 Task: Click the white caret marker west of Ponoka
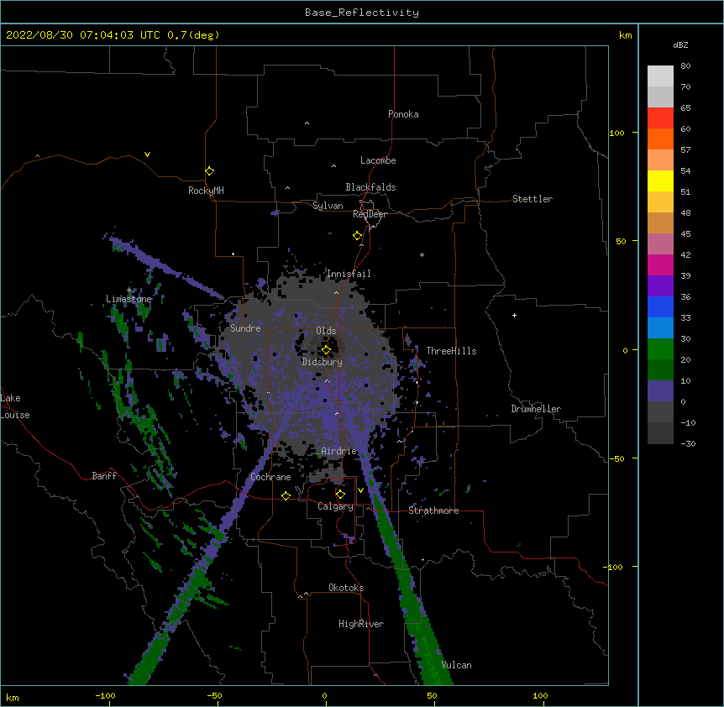pos(307,123)
